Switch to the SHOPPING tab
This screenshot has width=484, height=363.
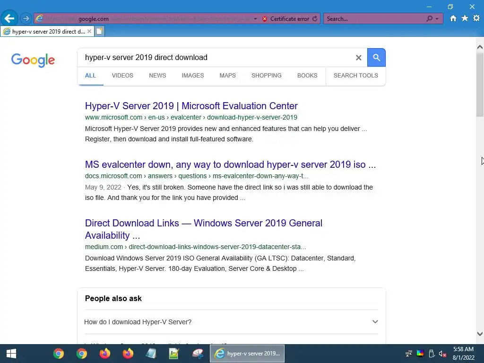click(267, 76)
